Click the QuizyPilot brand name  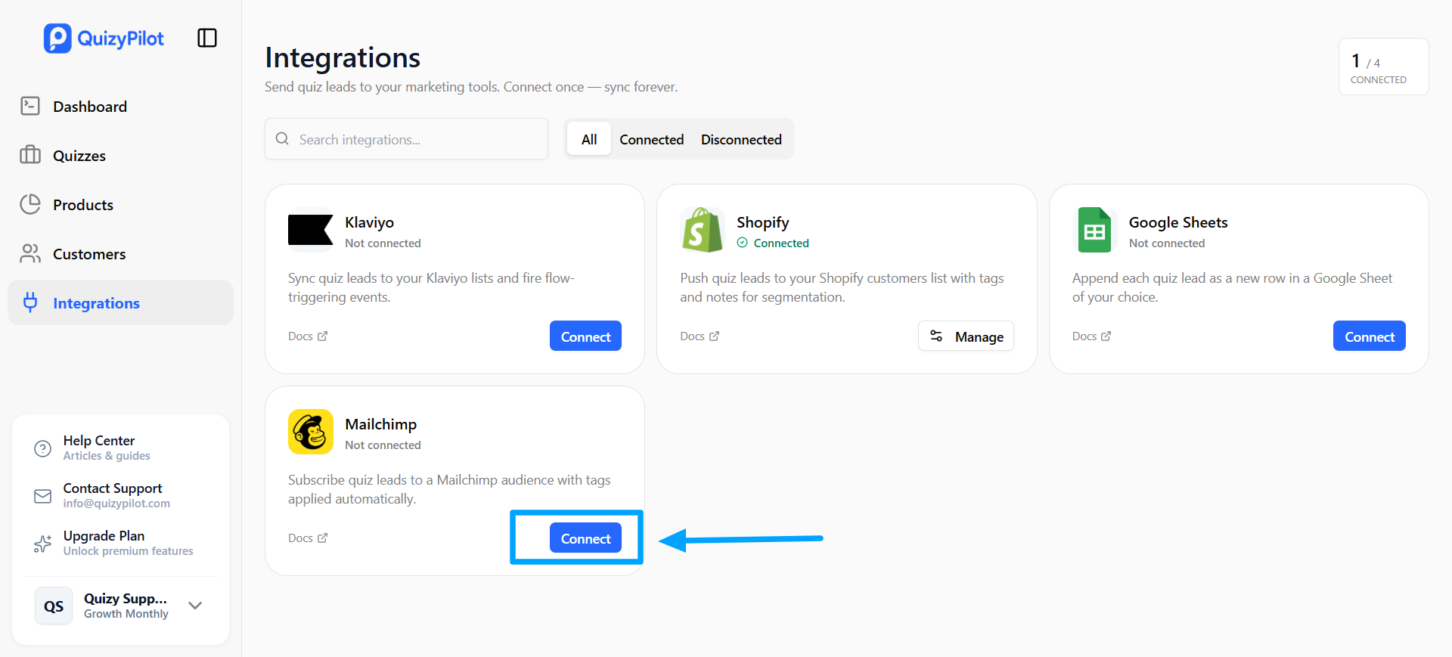pos(121,39)
